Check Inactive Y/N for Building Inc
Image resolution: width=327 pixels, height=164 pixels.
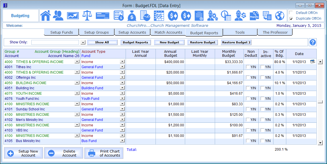(262, 88)
